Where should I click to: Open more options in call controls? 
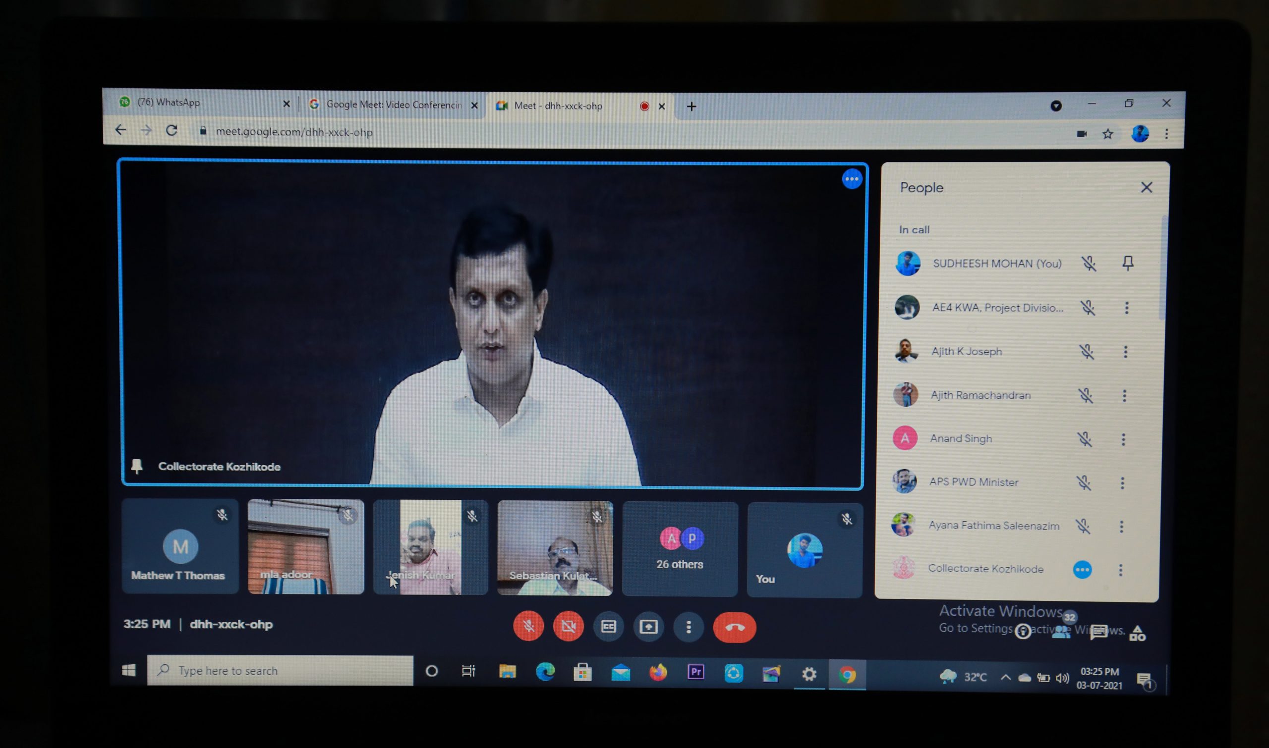pyautogui.click(x=689, y=627)
